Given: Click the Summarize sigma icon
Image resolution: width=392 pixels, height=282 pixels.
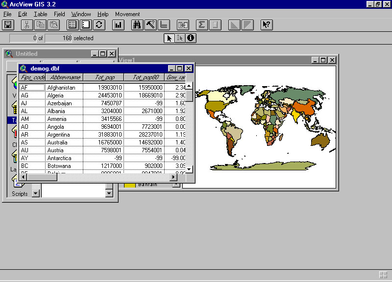Looking at the screenshot, I should [202, 25].
